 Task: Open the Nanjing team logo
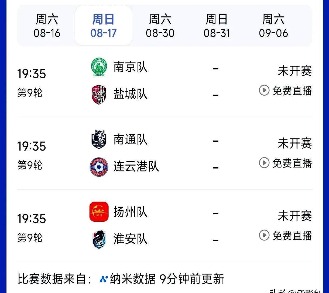(99, 67)
